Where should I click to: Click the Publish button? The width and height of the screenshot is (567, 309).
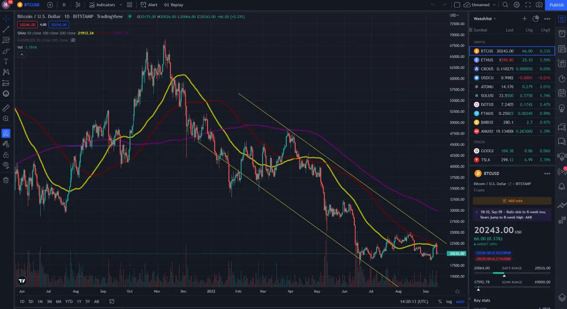(557, 5)
